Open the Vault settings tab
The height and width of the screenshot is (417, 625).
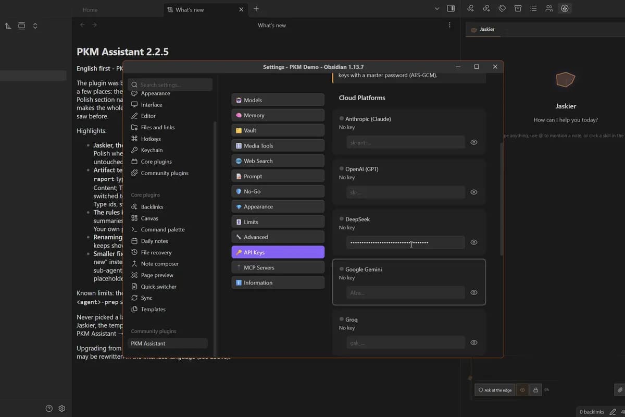(x=278, y=130)
